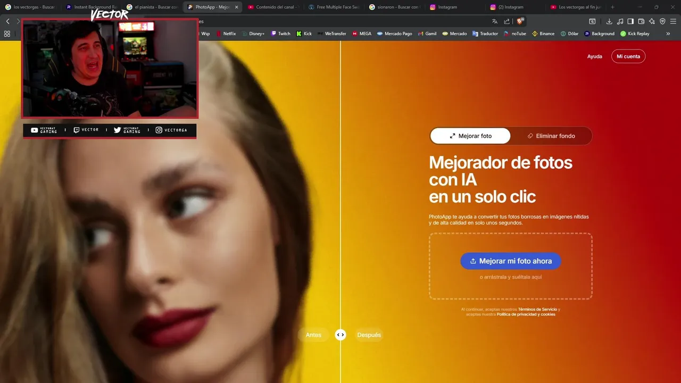This screenshot has width=681, height=383.
Task: Open the Leo AI sparkle icon
Action: [x=652, y=21]
